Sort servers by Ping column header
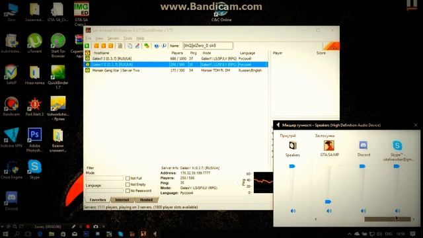 pyautogui.click(x=194, y=53)
